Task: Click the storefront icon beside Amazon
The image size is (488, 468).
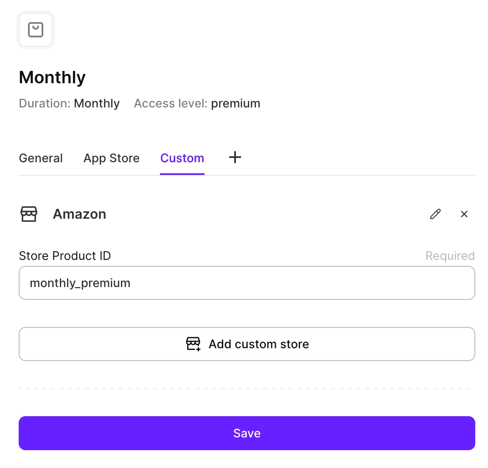Action: 29,214
